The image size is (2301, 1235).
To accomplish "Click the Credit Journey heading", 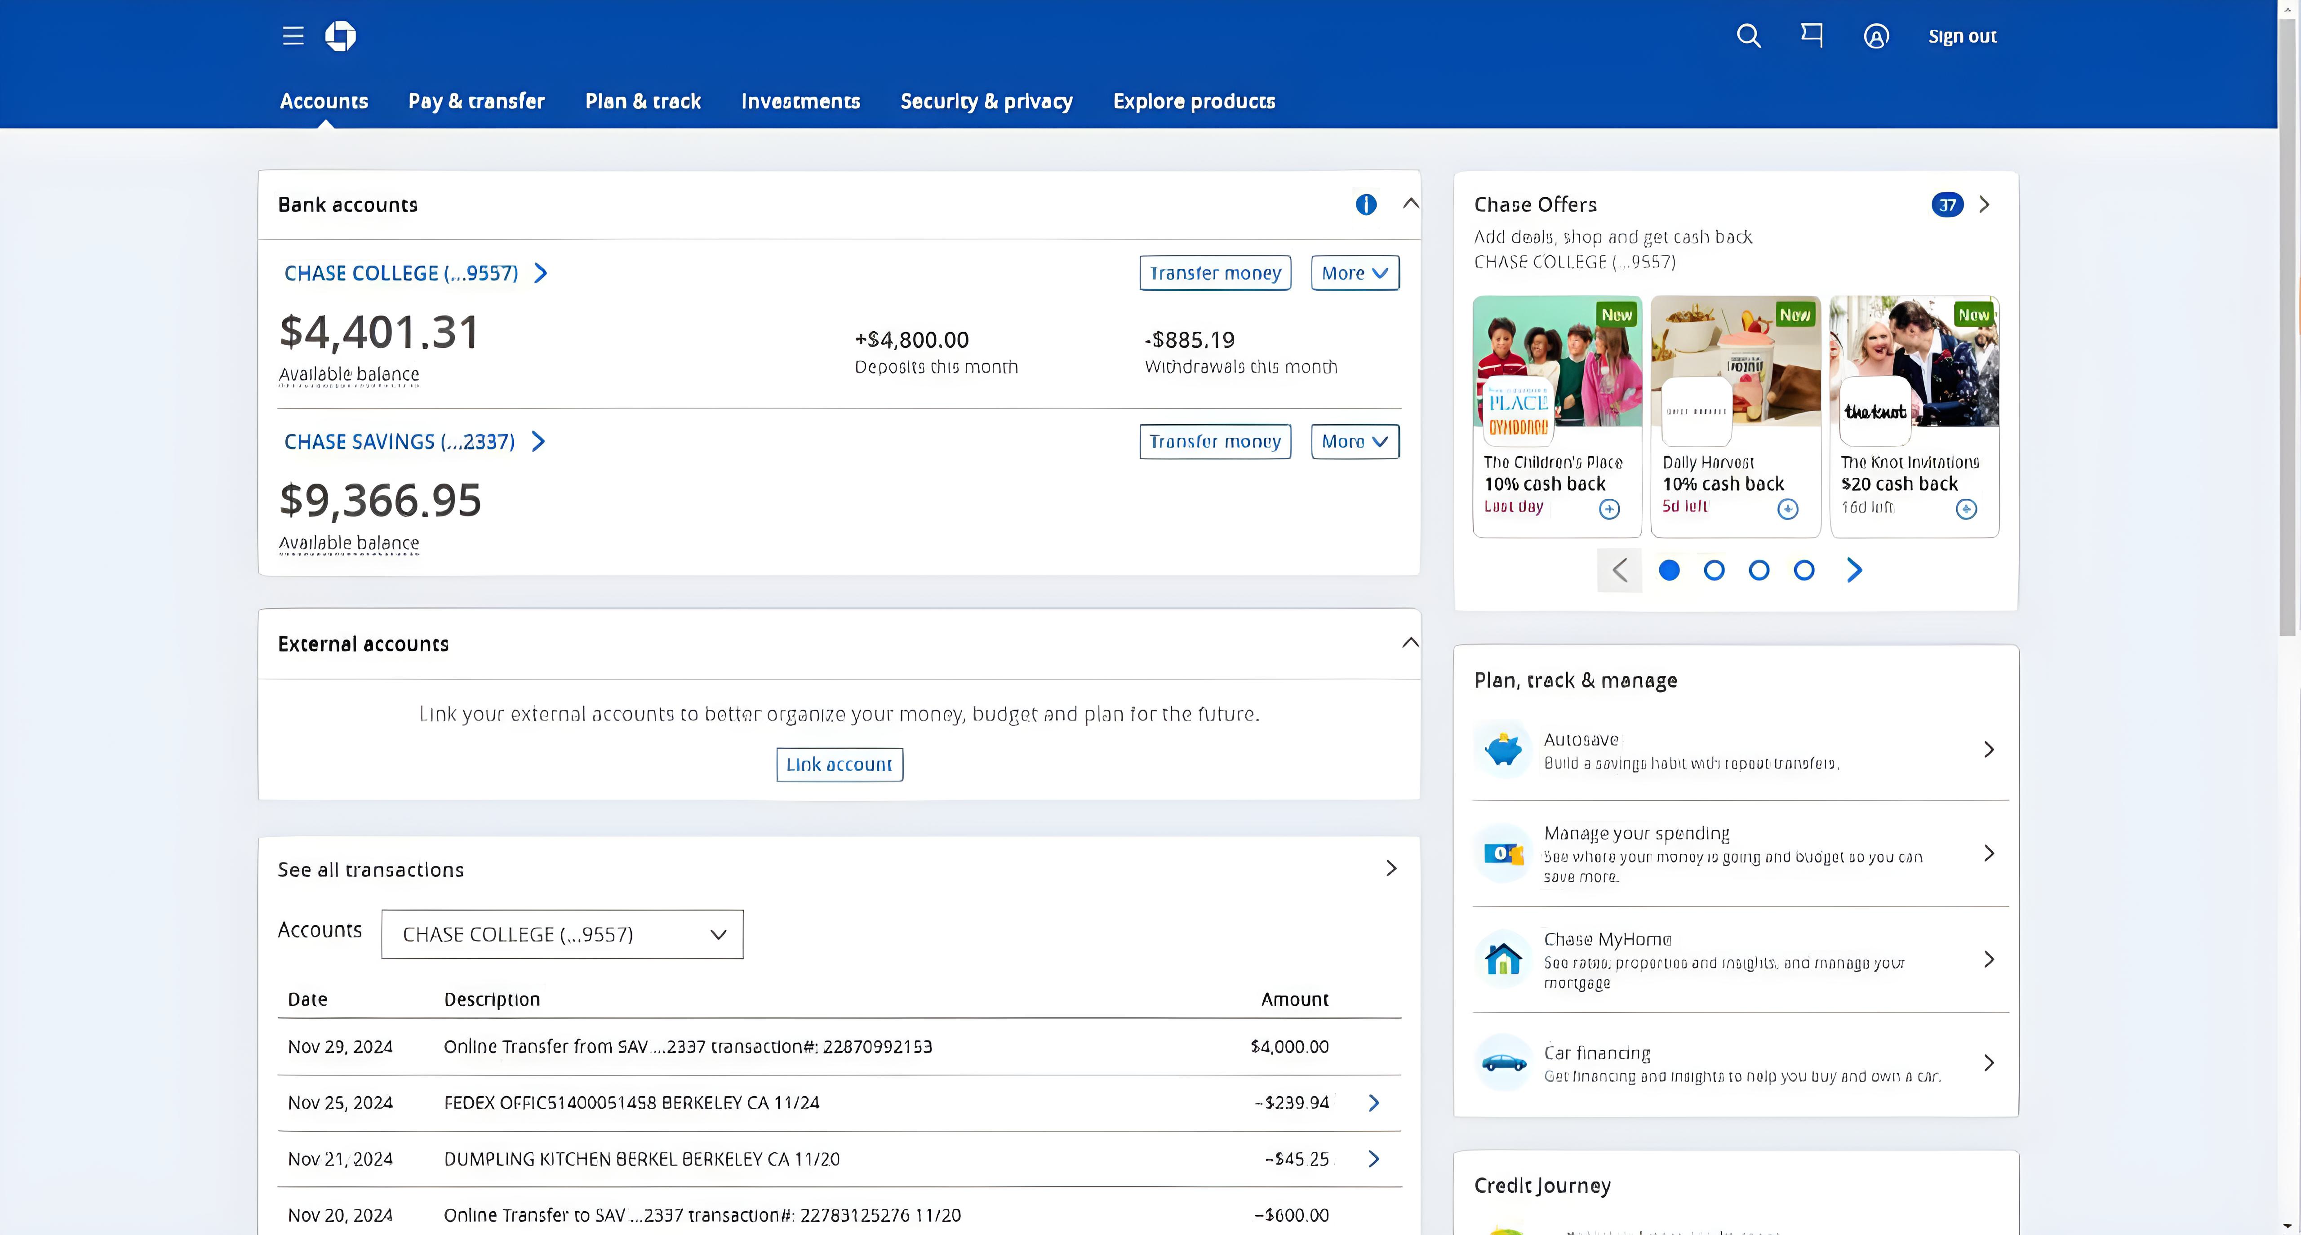I will 1542,1186.
